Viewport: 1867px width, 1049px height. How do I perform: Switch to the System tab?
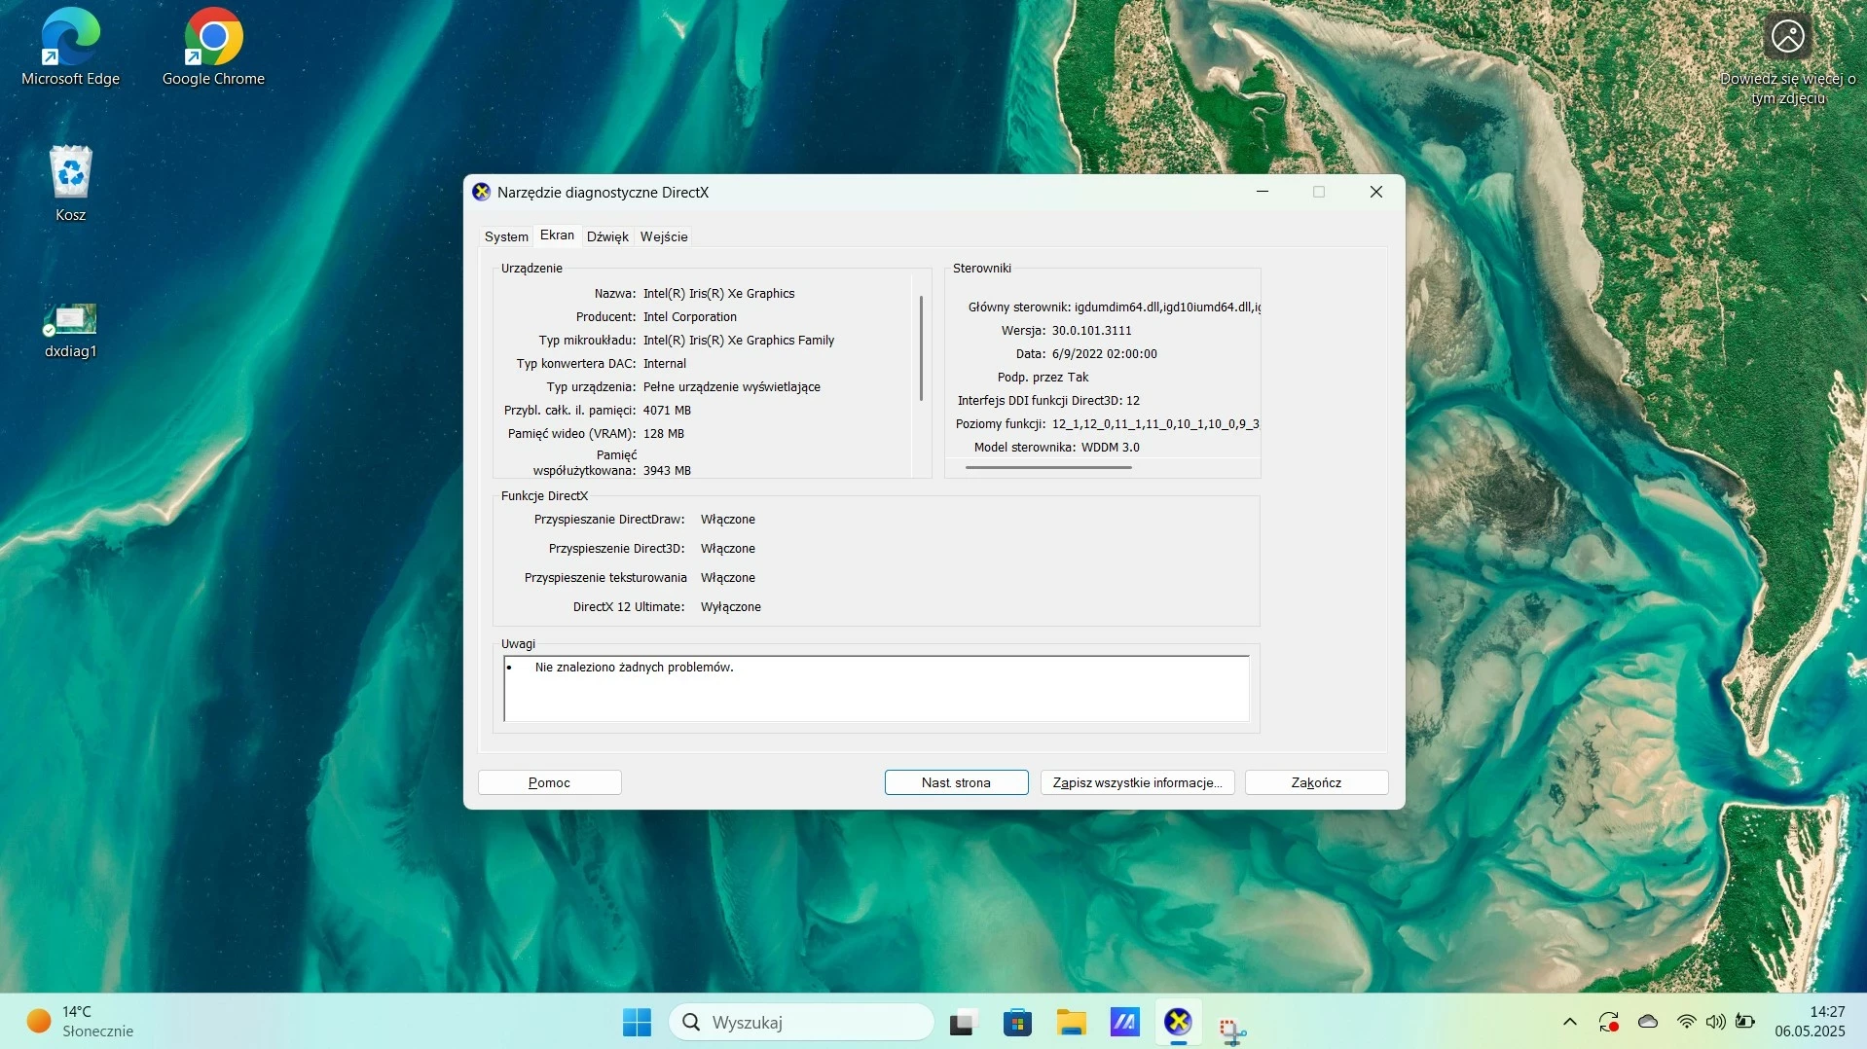tap(506, 236)
